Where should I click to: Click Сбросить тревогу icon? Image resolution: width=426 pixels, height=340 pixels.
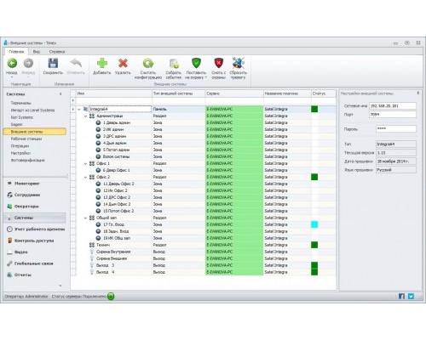pyautogui.click(x=238, y=63)
